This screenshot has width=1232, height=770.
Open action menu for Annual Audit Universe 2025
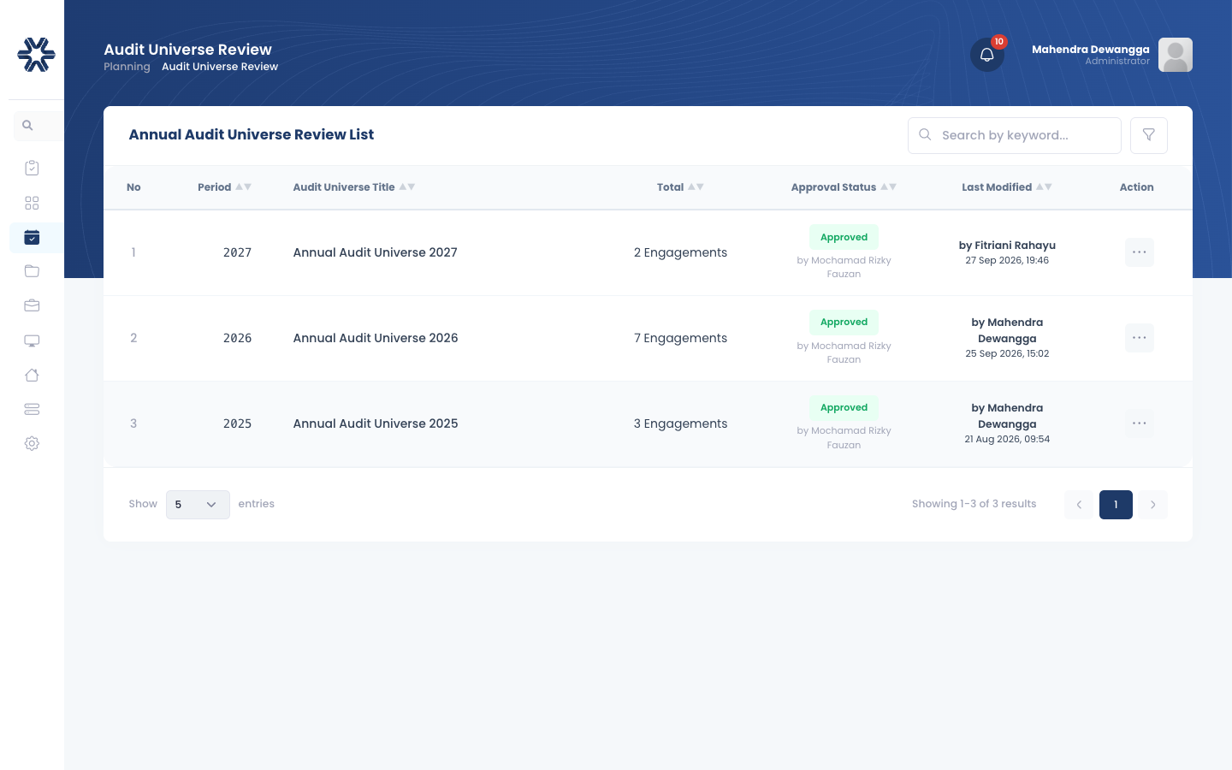(x=1139, y=423)
